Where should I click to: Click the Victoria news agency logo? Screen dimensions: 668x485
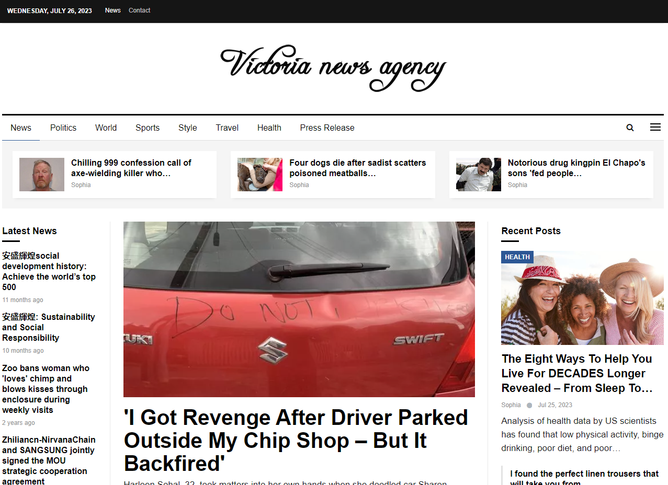333,68
